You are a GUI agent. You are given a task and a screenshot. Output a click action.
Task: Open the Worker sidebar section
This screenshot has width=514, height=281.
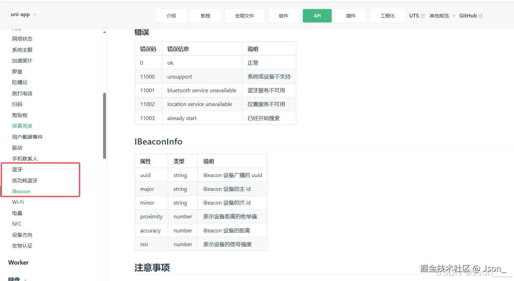pyautogui.click(x=18, y=263)
